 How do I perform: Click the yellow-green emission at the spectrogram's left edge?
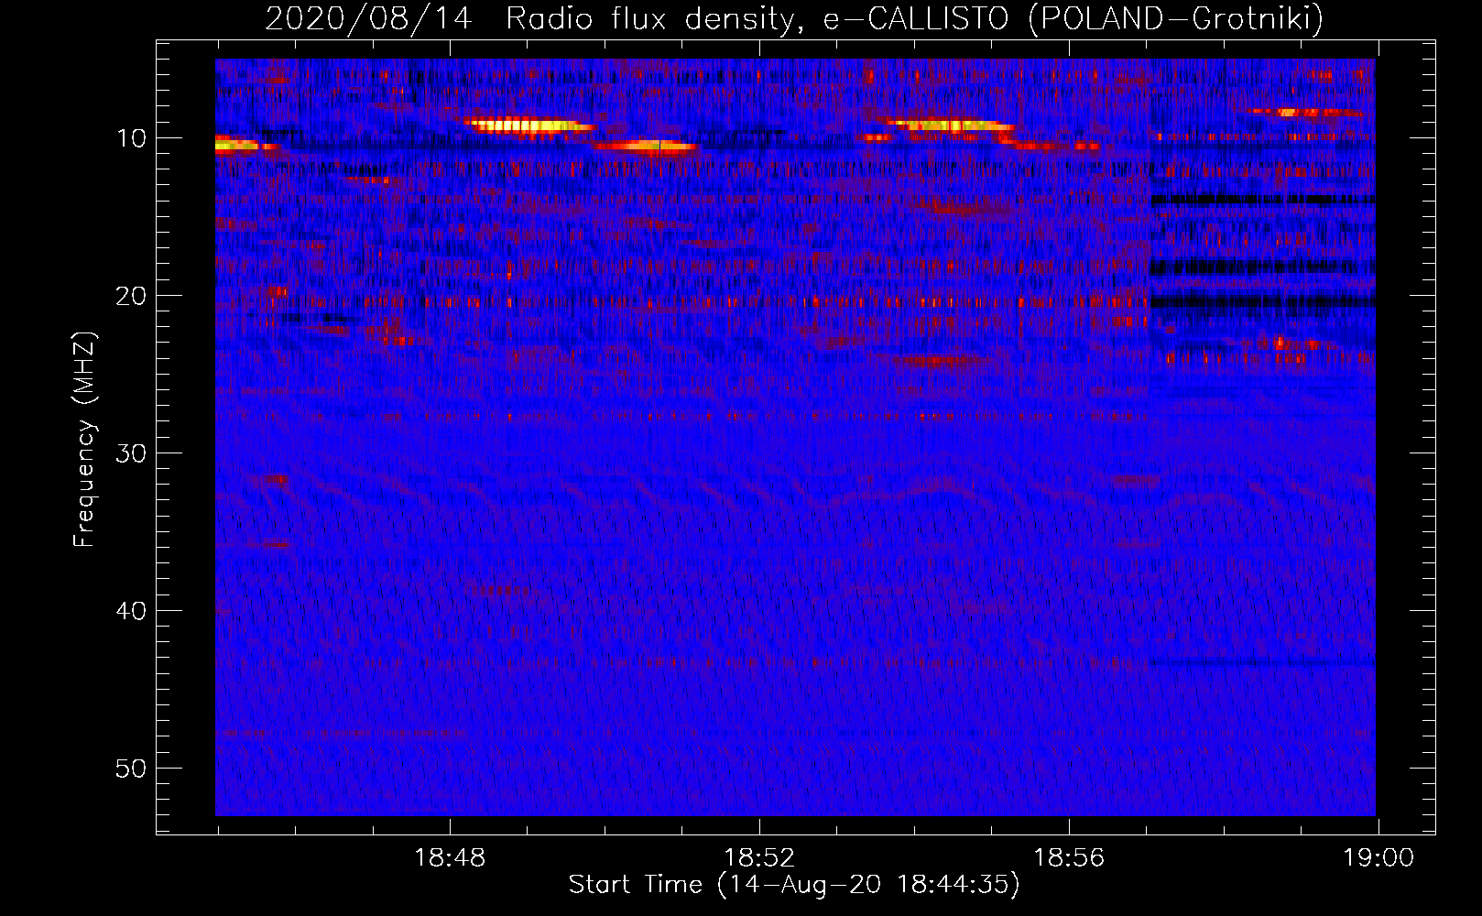click(x=236, y=144)
